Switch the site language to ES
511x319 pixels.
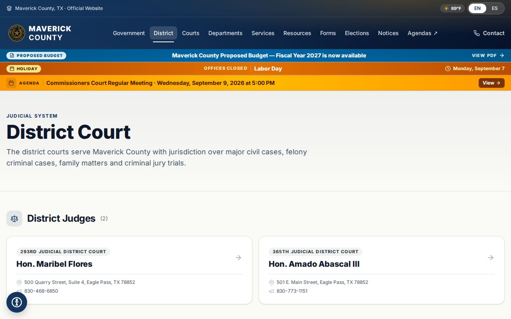point(495,8)
